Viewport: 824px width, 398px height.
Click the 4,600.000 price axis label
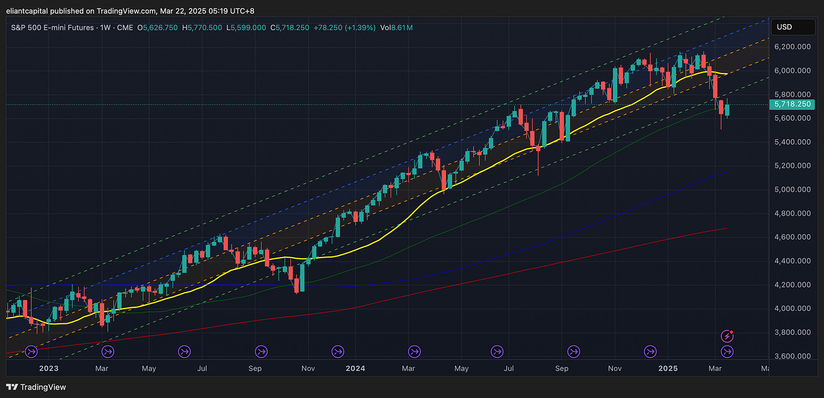[x=792, y=237]
